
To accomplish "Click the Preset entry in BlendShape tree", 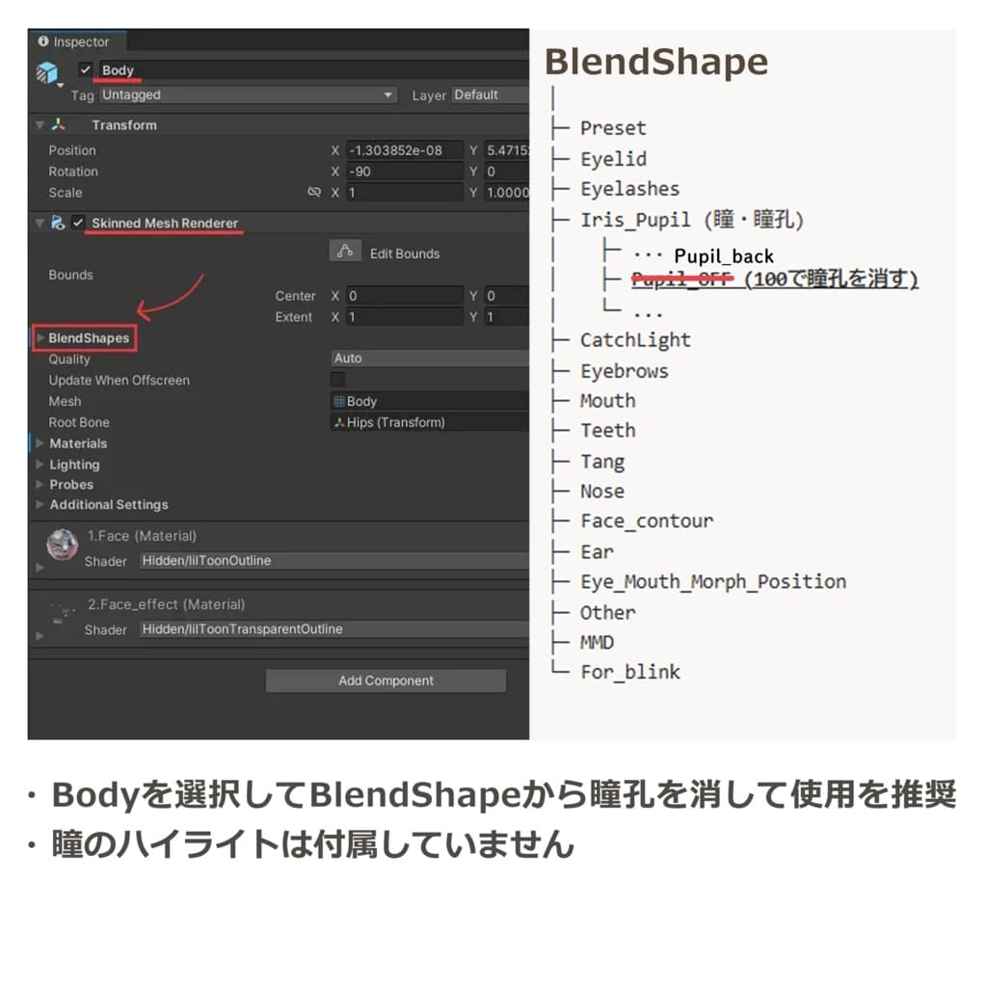I will [x=613, y=128].
